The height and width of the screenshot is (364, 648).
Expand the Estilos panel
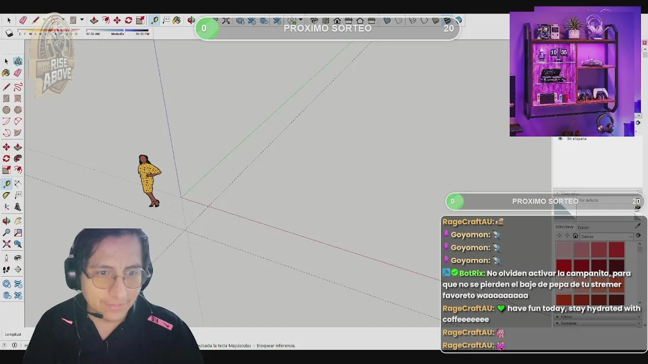pos(566,317)
